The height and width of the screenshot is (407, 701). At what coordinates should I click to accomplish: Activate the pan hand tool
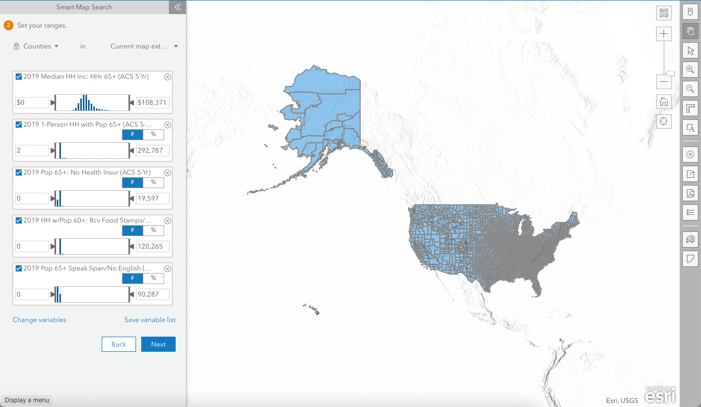tap(690, 31)
